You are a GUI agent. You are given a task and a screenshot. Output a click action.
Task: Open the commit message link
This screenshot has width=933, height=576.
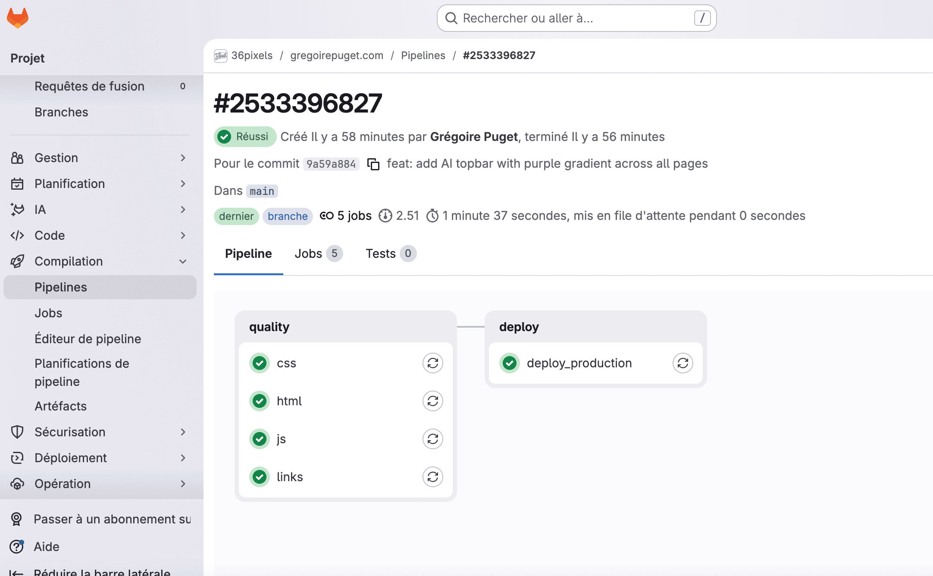click(x=547, y=163)
